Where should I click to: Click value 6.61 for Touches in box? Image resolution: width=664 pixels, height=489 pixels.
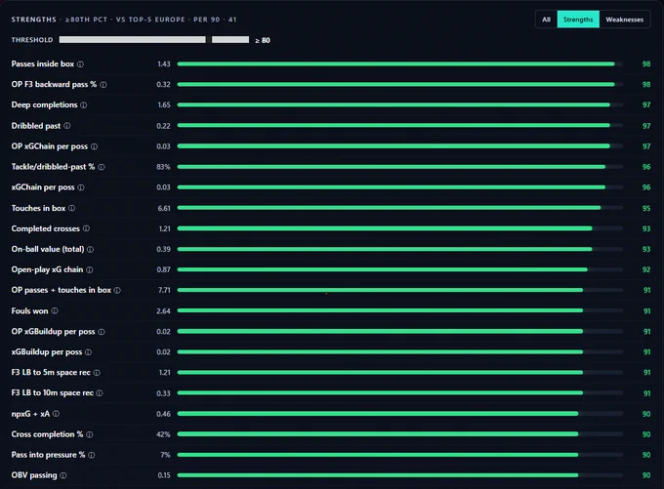coord(164,208)
